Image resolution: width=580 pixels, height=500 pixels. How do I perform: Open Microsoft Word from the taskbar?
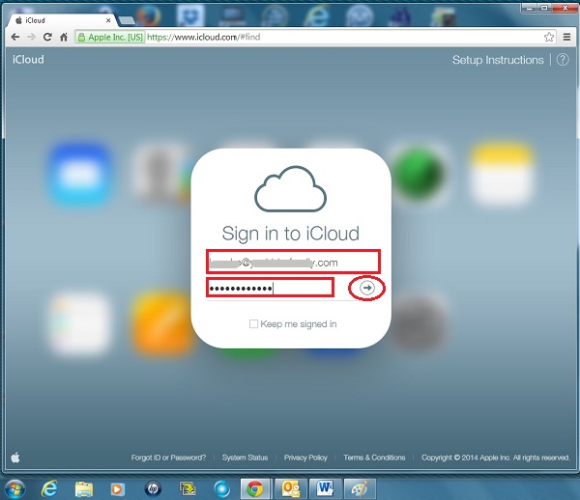(x=326, y=489)
